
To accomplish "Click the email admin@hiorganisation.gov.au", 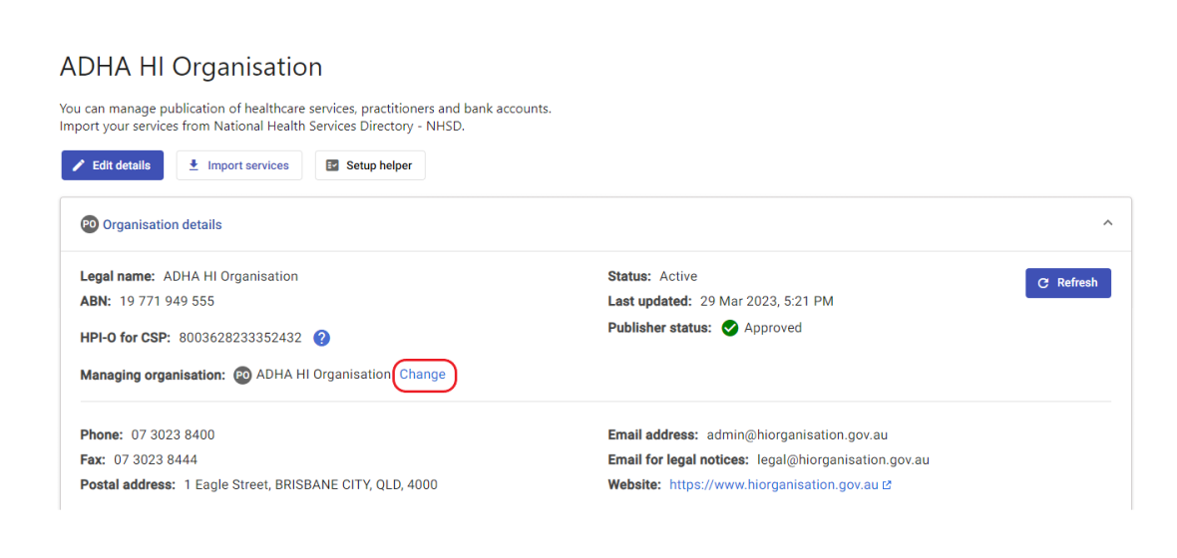I will [x=797, y=435].
